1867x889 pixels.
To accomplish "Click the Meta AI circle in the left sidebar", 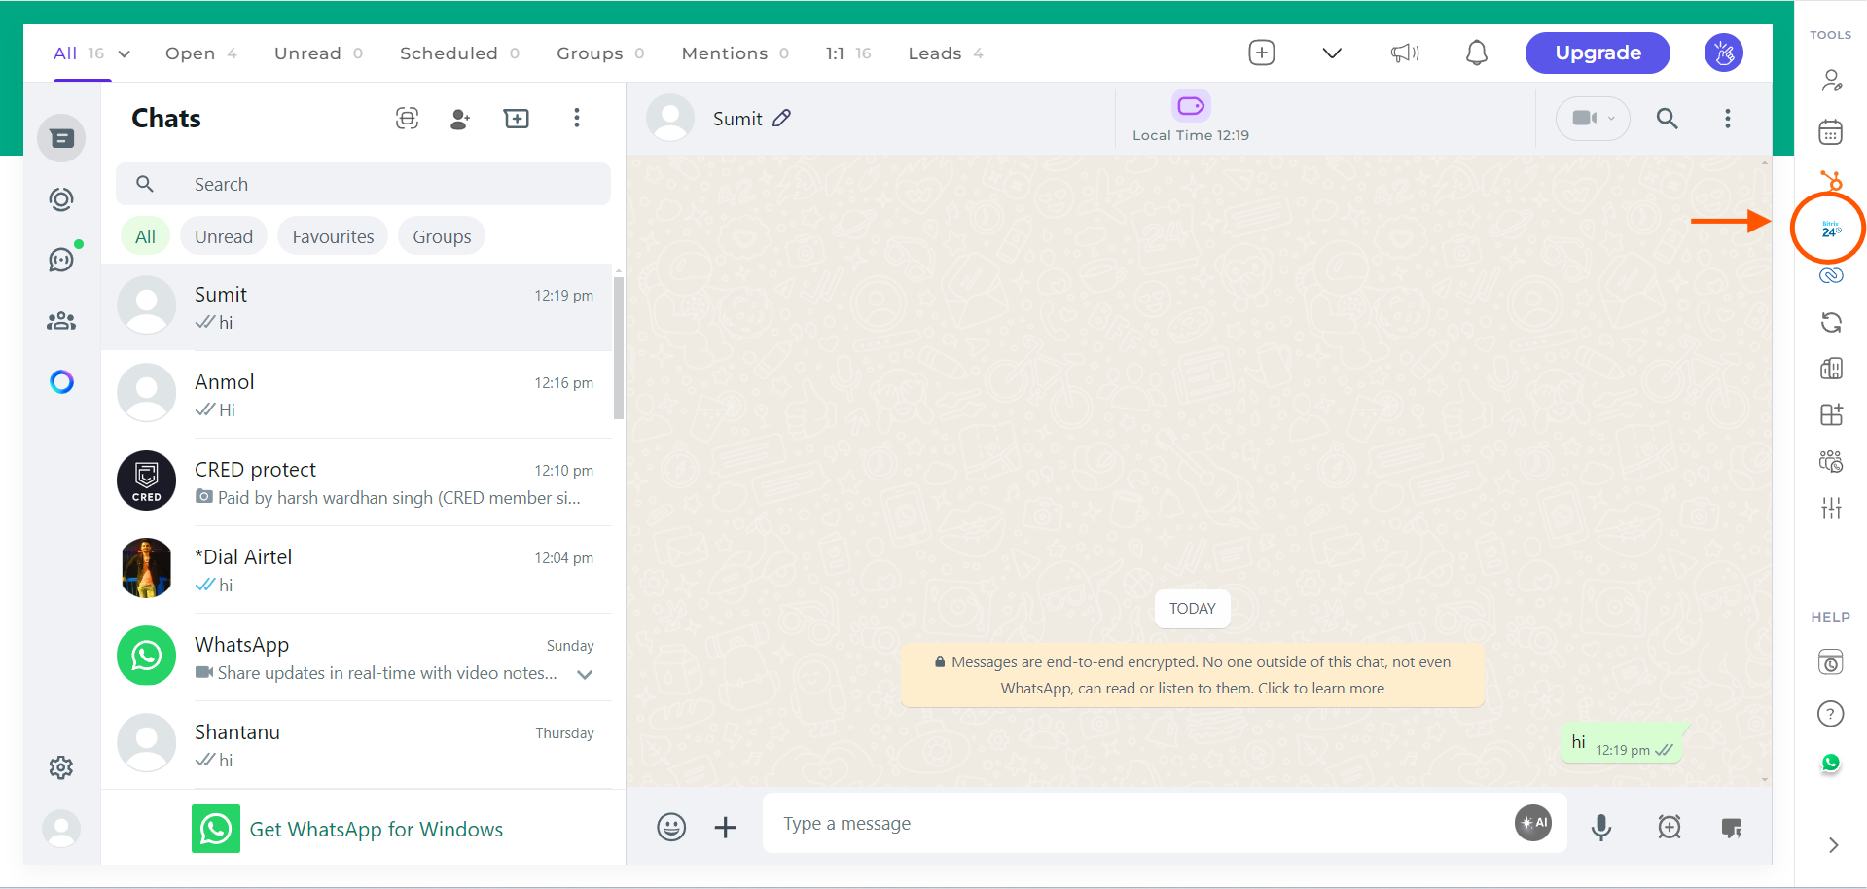I will (60, 381).
